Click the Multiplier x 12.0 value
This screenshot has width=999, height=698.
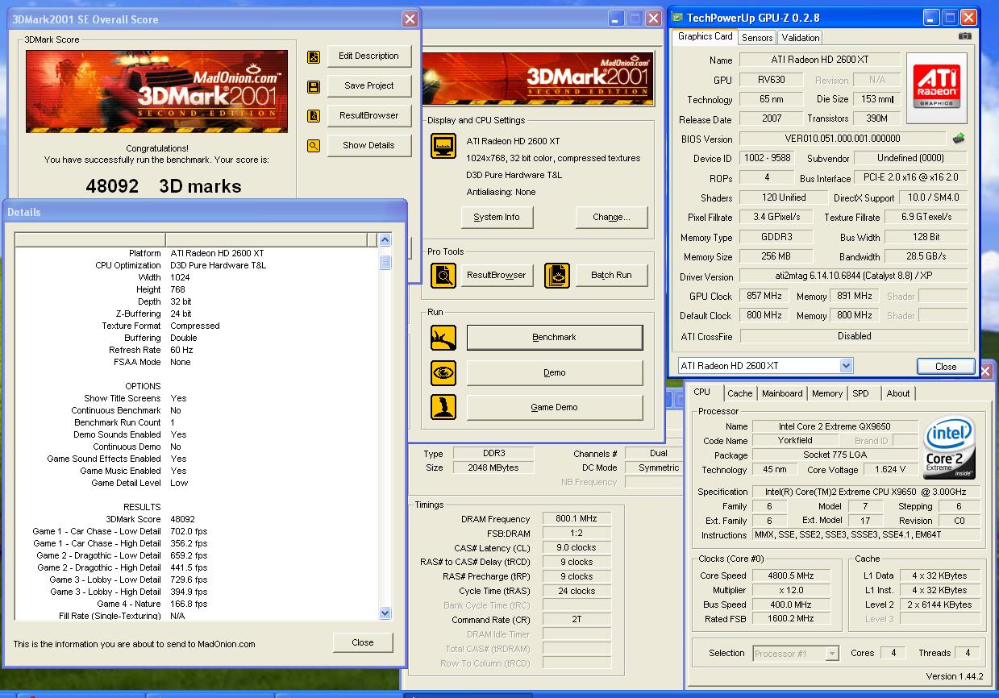pos(790,591)
